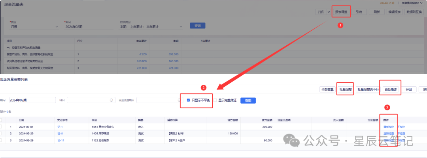
Task: Click the 自动指定 button
Action: [391, 89]
